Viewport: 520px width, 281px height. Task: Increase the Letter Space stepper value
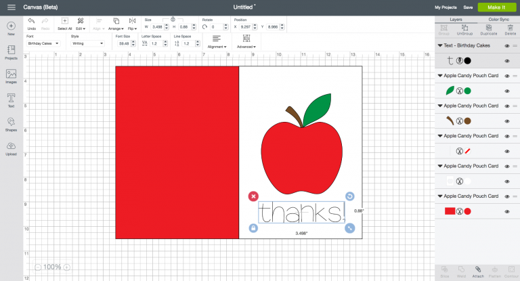(x=165, y=42)
